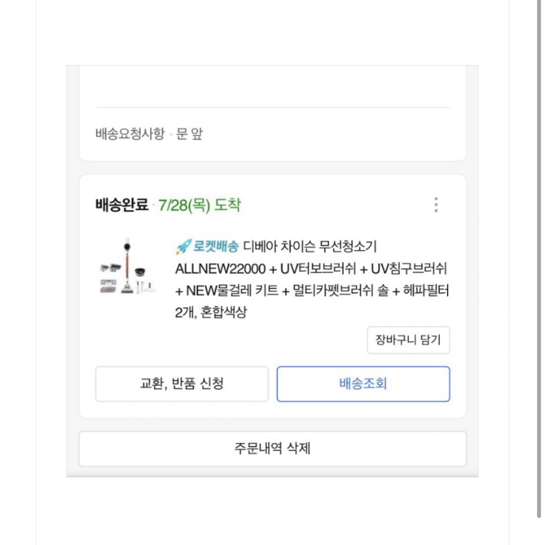The height and width of the screenshot is (545, 545).
Task: Select 주문내역 삭제 at the bottom
Action: pos(272,448)
